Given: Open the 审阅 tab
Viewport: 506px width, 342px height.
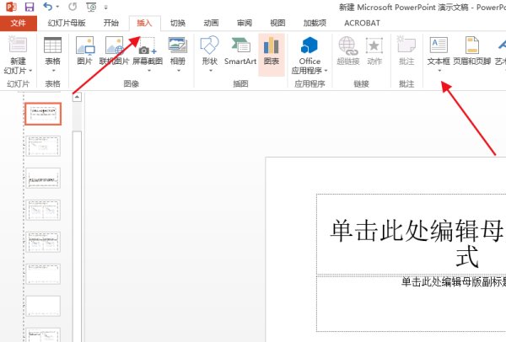Looking at the screenshot, I should click(x=245, y=23).
